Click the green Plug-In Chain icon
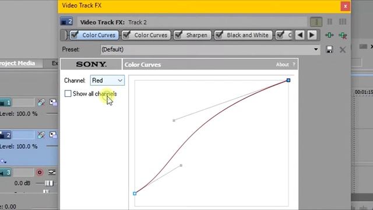Screen dimensions: 373x210 [x=329, y=35]
